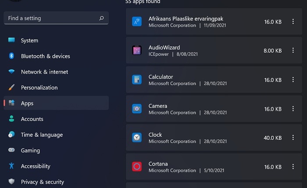Select the Calculator app name

(161, 77)
